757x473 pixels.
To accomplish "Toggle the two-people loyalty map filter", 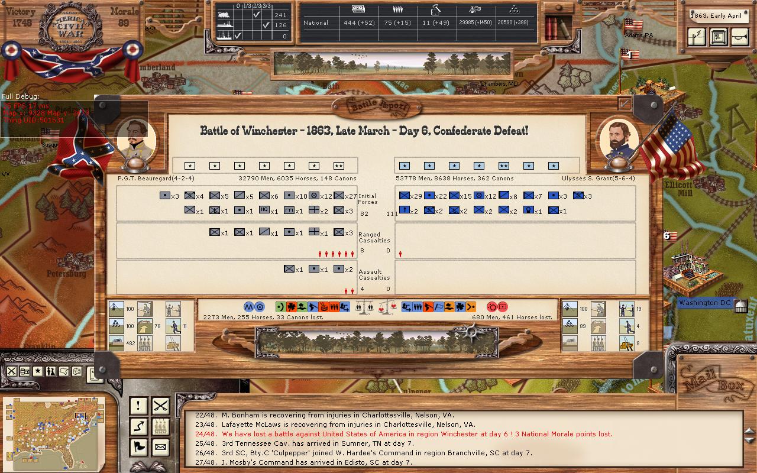I will pos(51,371).
